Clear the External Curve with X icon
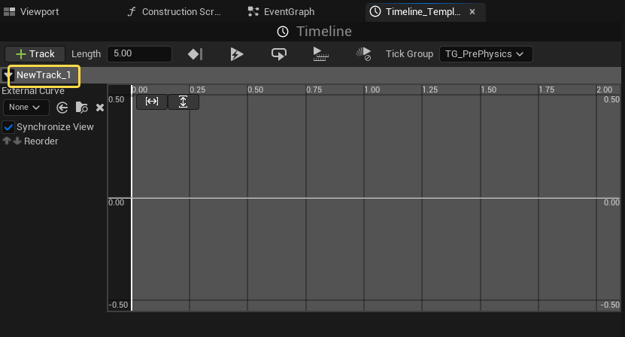This screenshot has width=625, height=337. tap(100, 108)
